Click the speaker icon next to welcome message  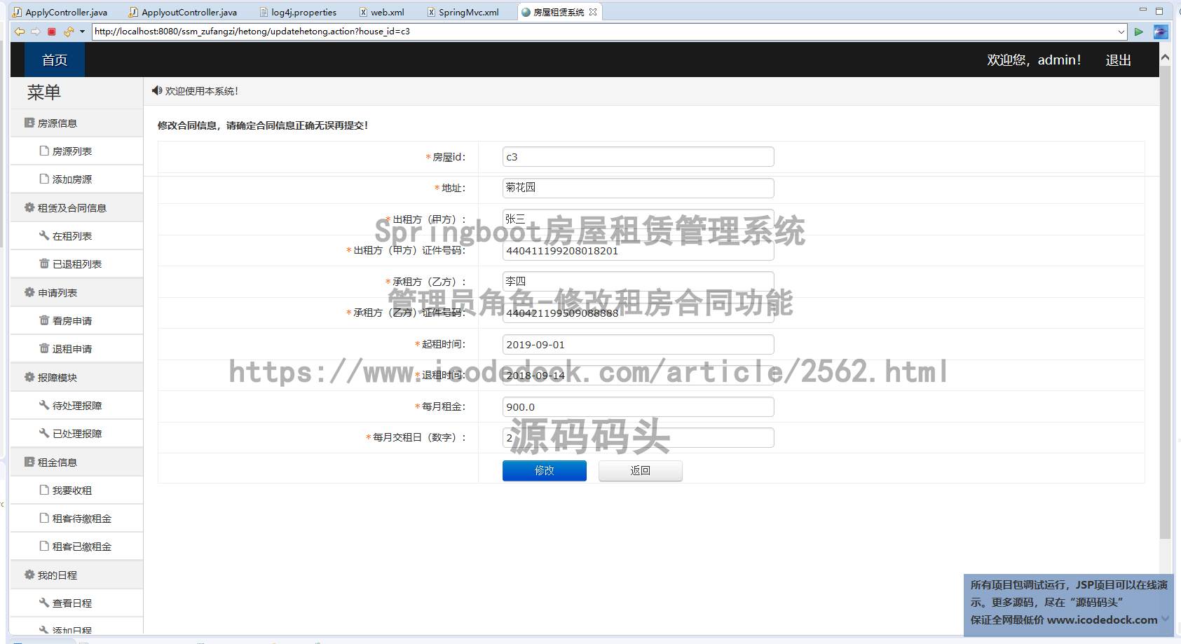[x=156, y=90]
